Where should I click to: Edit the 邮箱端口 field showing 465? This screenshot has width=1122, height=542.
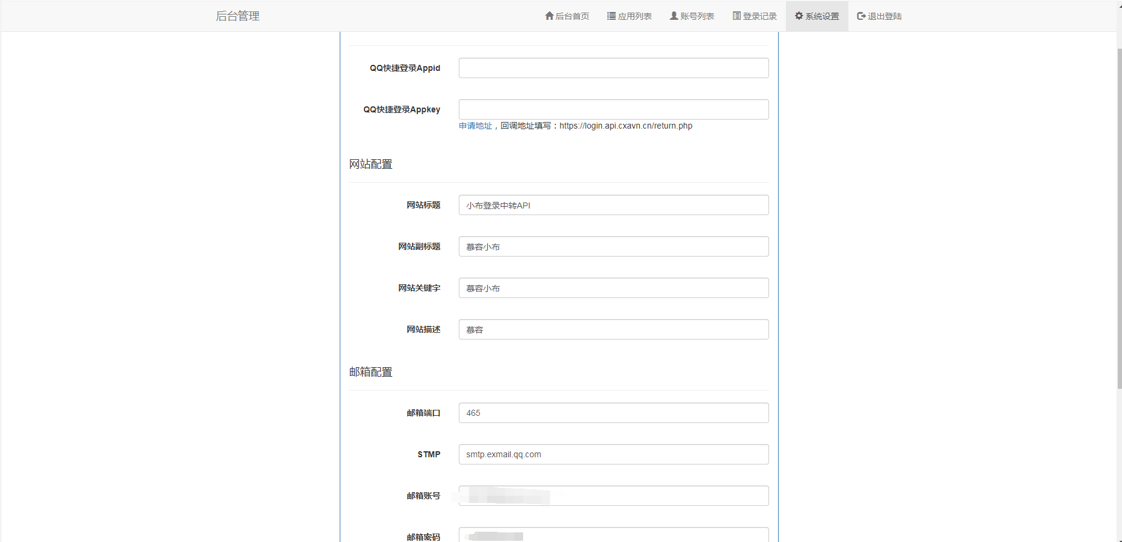pyautogui.click(x=613, y=413)
